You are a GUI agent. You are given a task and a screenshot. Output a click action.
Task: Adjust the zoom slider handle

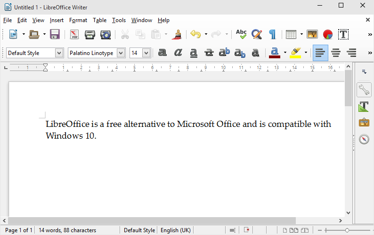point(347,230)
